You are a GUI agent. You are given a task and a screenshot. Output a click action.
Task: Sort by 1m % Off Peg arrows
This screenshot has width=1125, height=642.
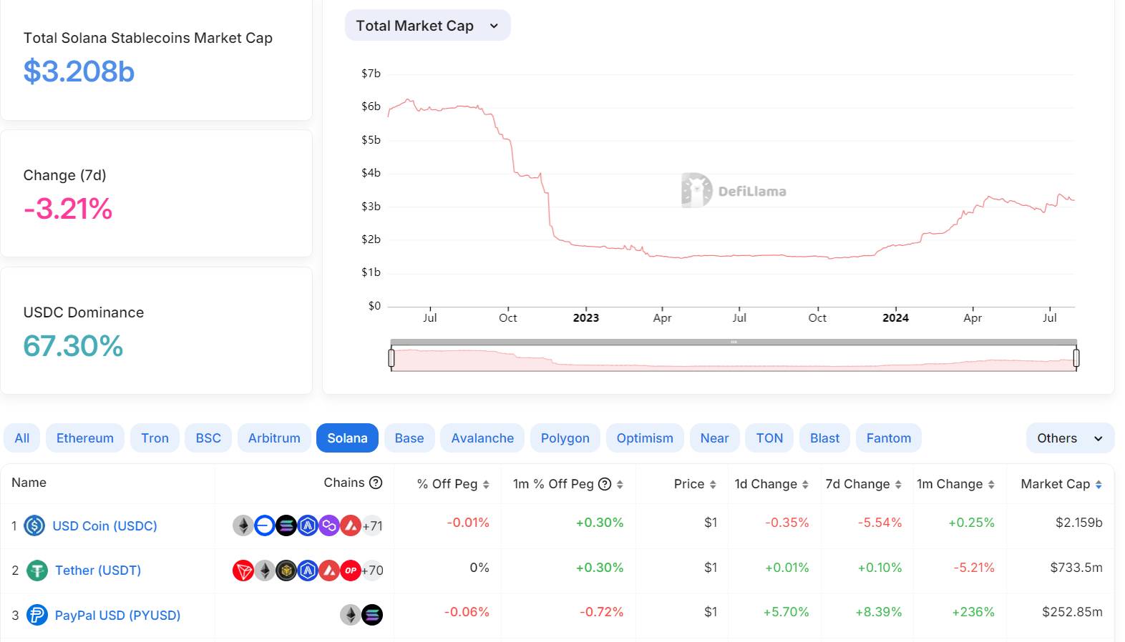tap(620, 485)
